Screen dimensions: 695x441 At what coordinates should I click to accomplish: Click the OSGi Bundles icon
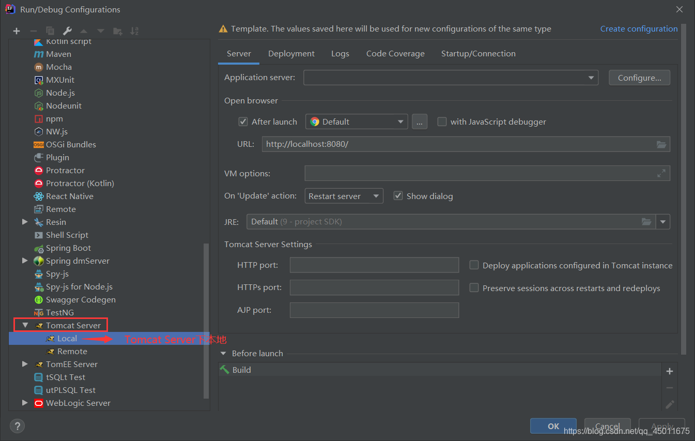[38, 144]
